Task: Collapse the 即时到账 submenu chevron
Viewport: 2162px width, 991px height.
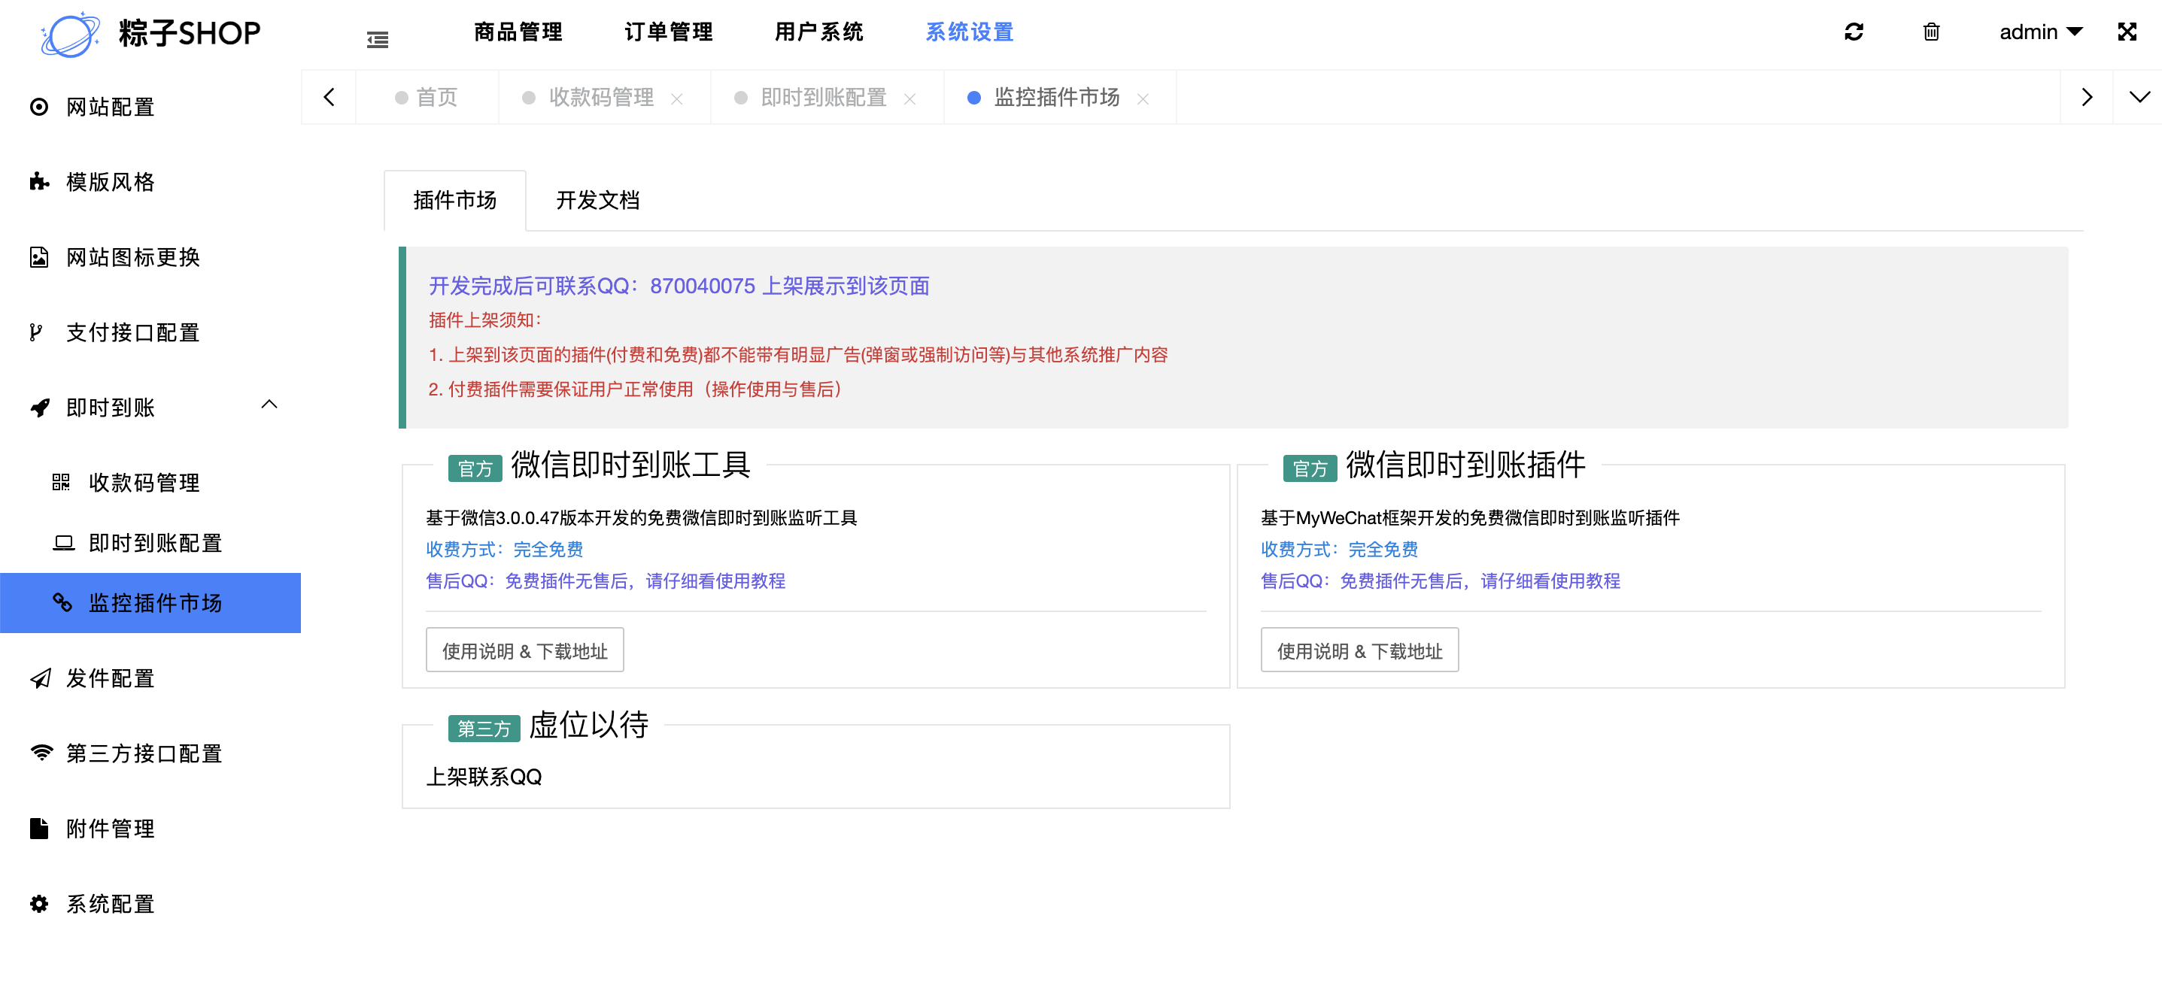Action: tap(269, 405)
